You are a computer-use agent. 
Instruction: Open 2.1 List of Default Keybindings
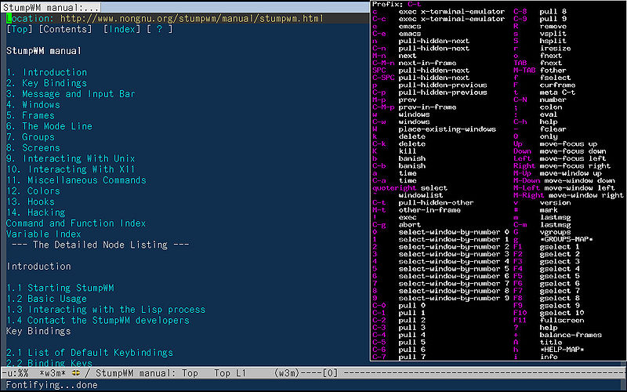coord(89,353)
